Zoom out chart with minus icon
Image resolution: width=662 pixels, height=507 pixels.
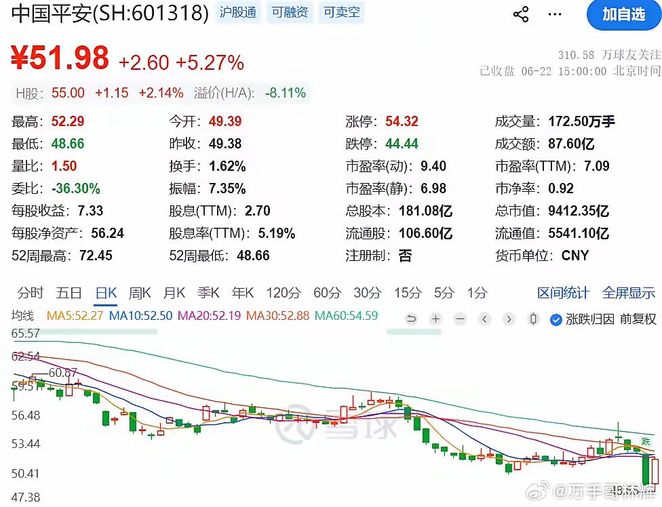coord(460,319)
